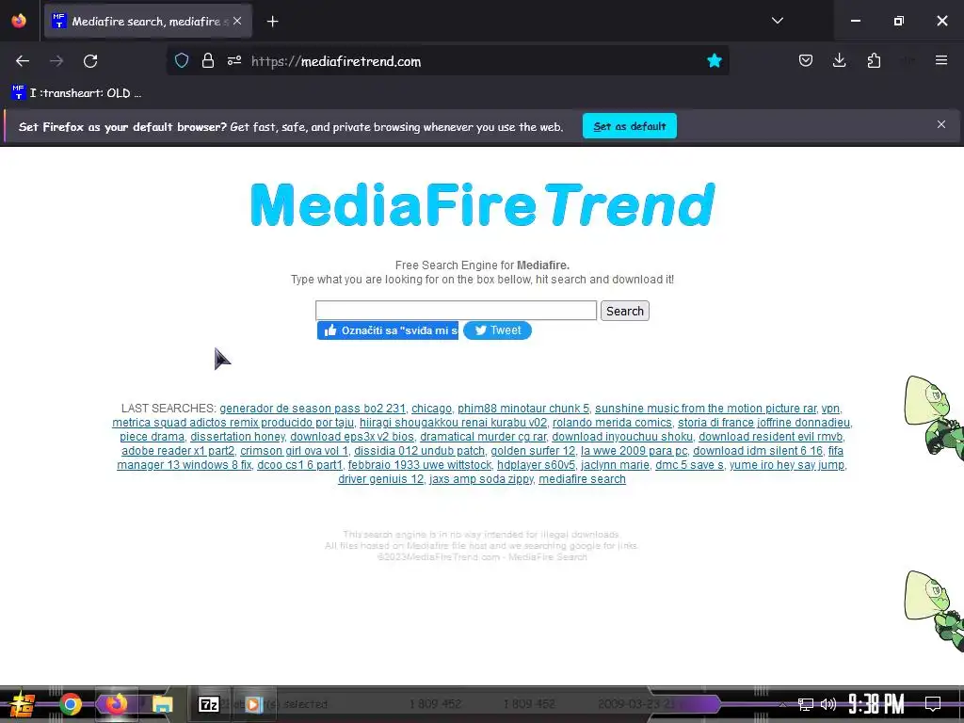
Task: Open the 'vpn' recent search
Action: coord(830,409)
